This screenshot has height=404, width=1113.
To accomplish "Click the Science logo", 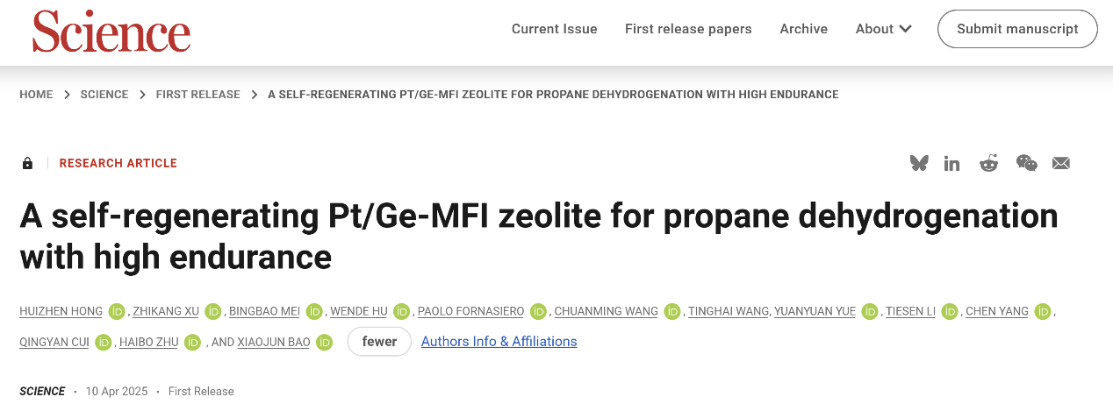I will (x=111, y=32).
